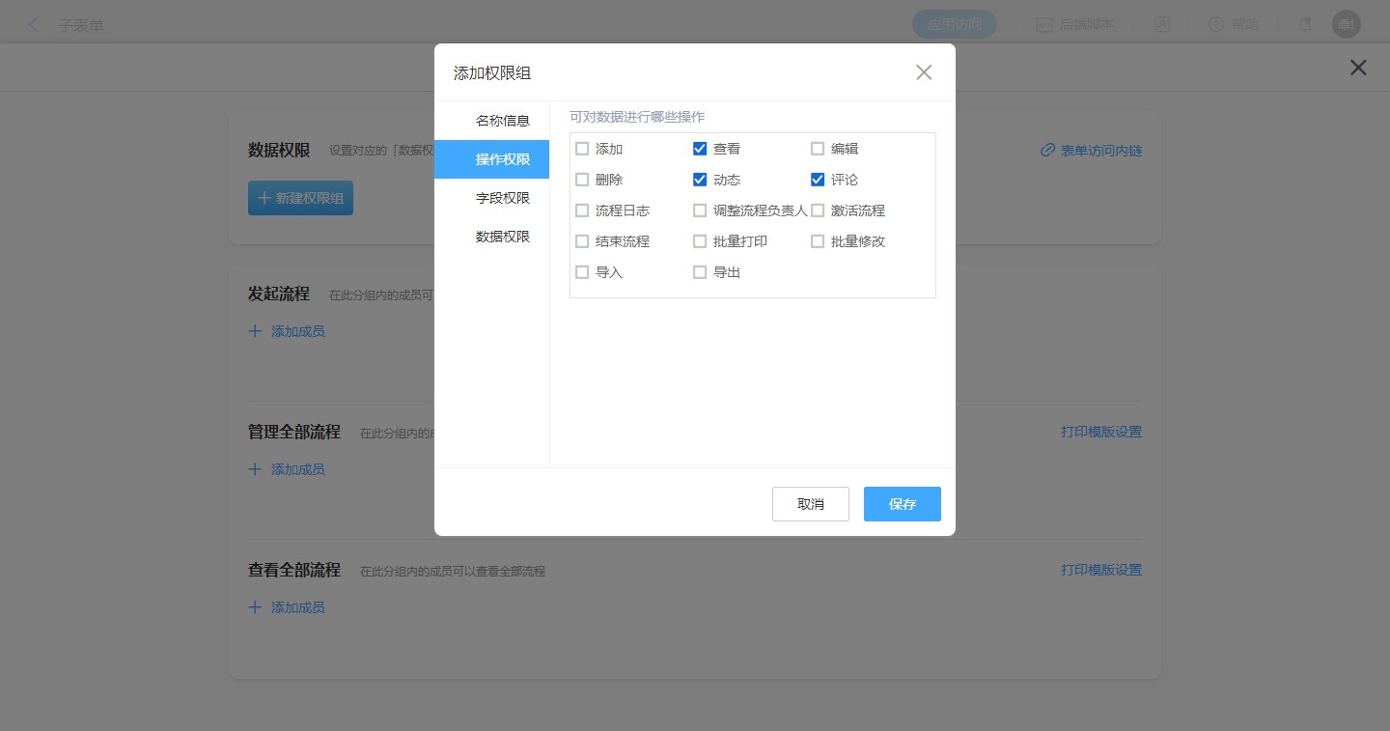Click the 保存 button
Viewport: 1390px width, 731px height.
click(x=902, y=504)
